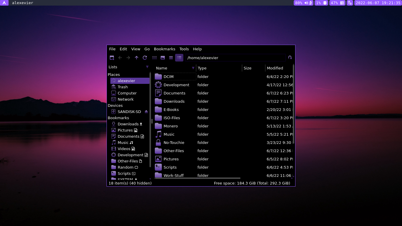Open the Development bookmark in the sidebar

pyautogui.click(x=130, y=155)
